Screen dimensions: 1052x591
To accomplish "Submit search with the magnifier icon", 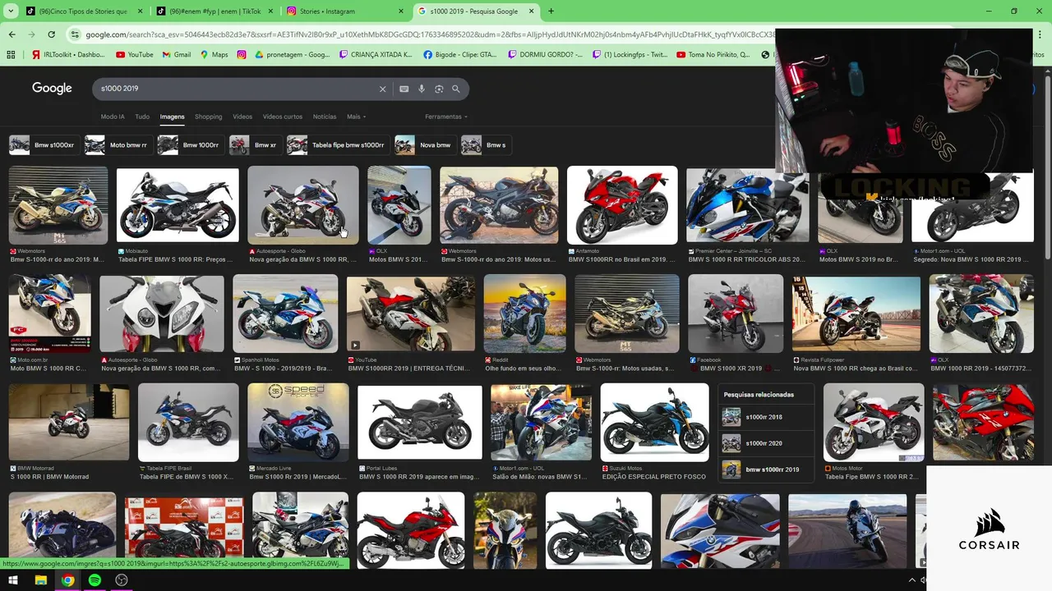I will [x=456, y=89].
